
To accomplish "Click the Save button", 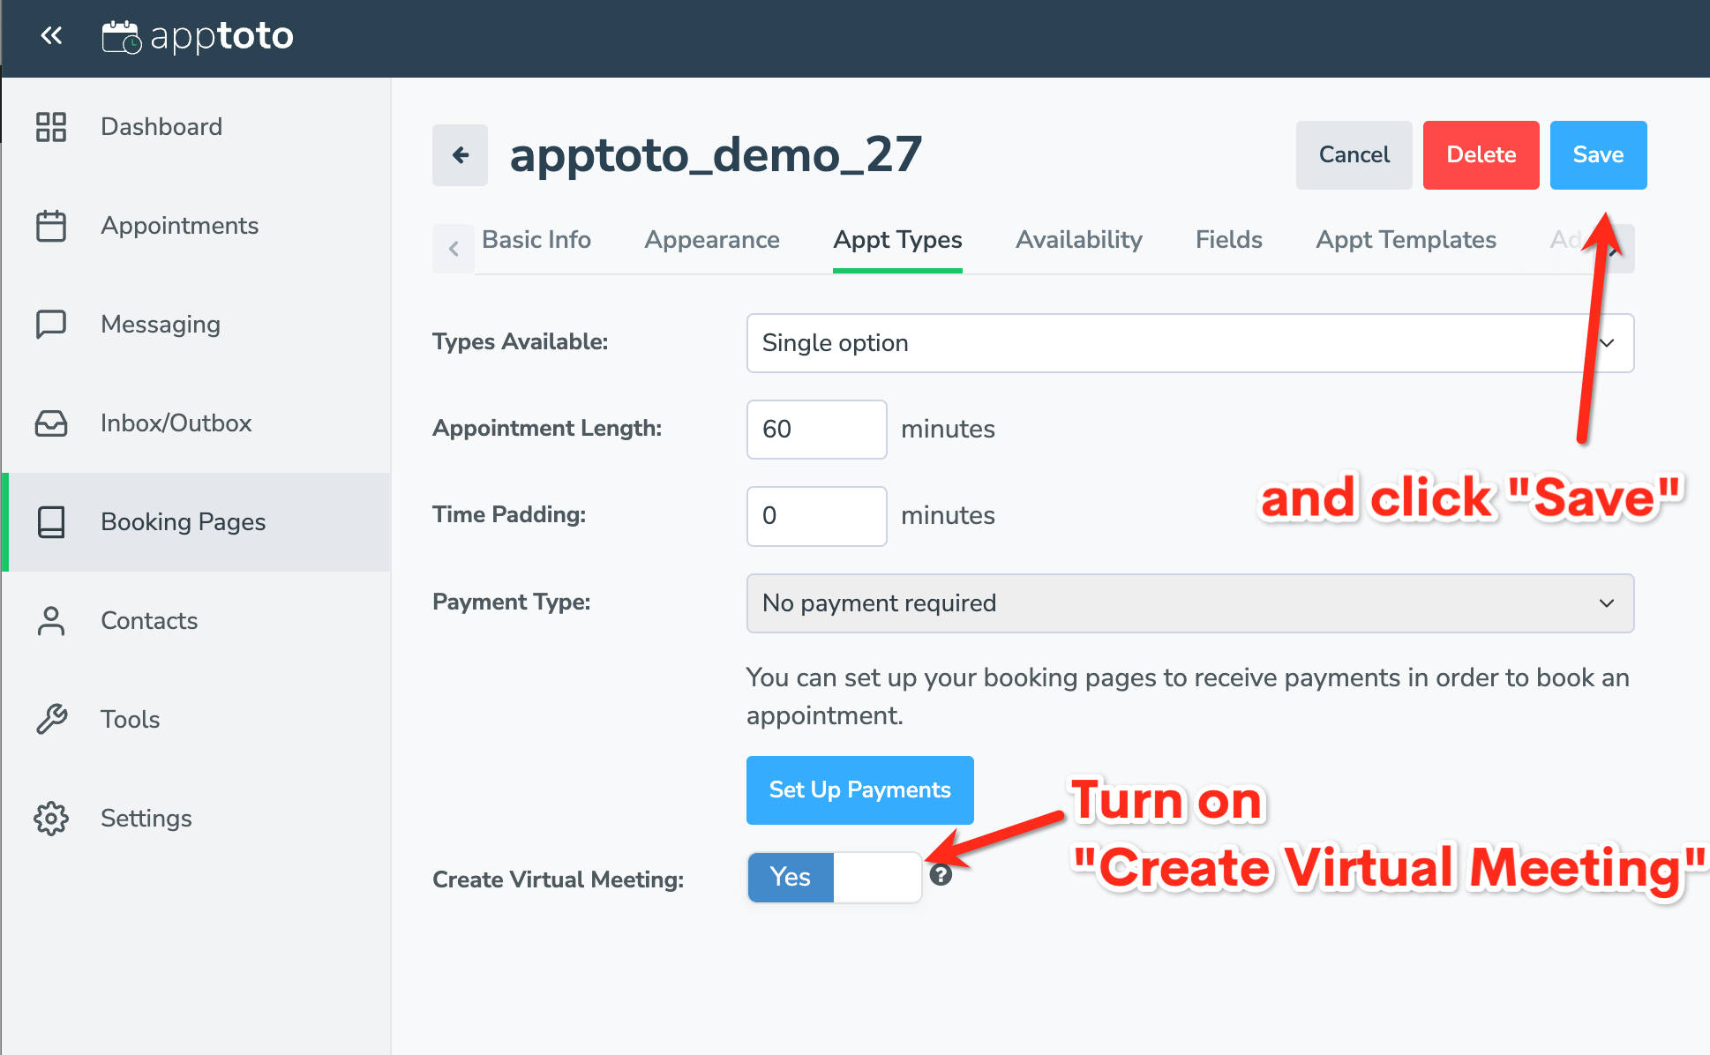I will pyautogui.click(x=1597, y=154).
